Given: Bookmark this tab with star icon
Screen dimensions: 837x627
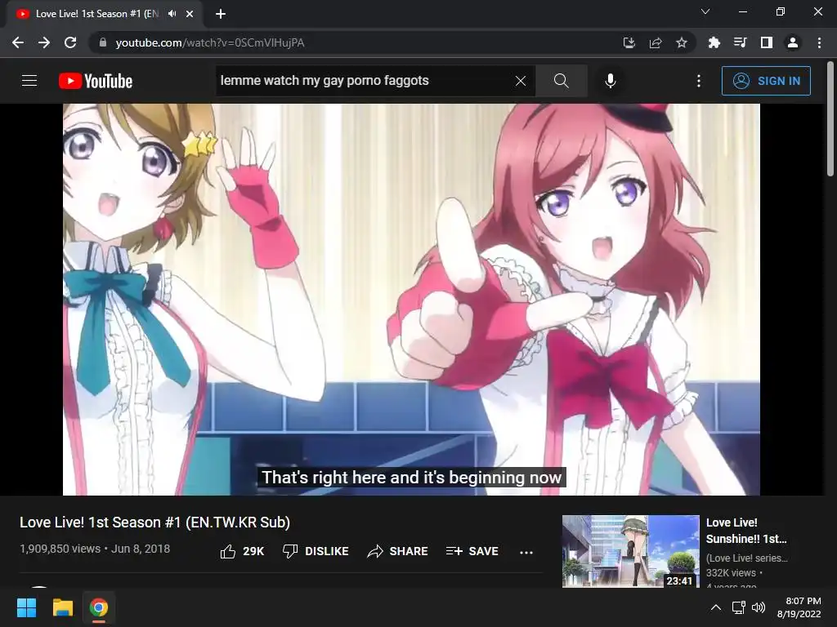Looking at the screenshot, I should coord(681,42).
